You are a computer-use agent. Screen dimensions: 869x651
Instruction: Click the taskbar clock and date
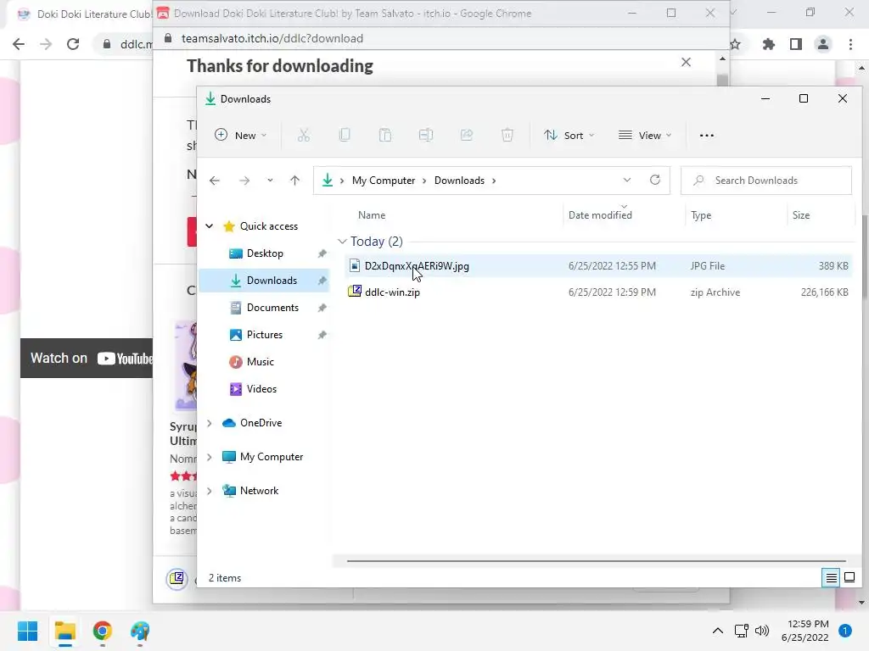[805, 631]
